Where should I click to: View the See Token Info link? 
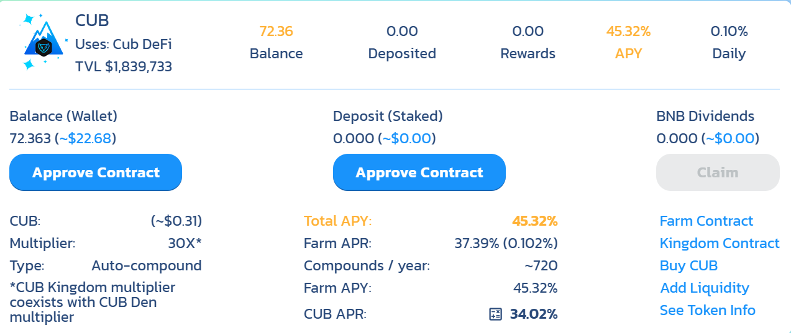(x=707, y=311)
